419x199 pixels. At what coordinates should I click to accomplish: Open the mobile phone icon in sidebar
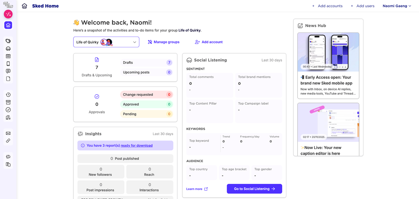[8, 64]
